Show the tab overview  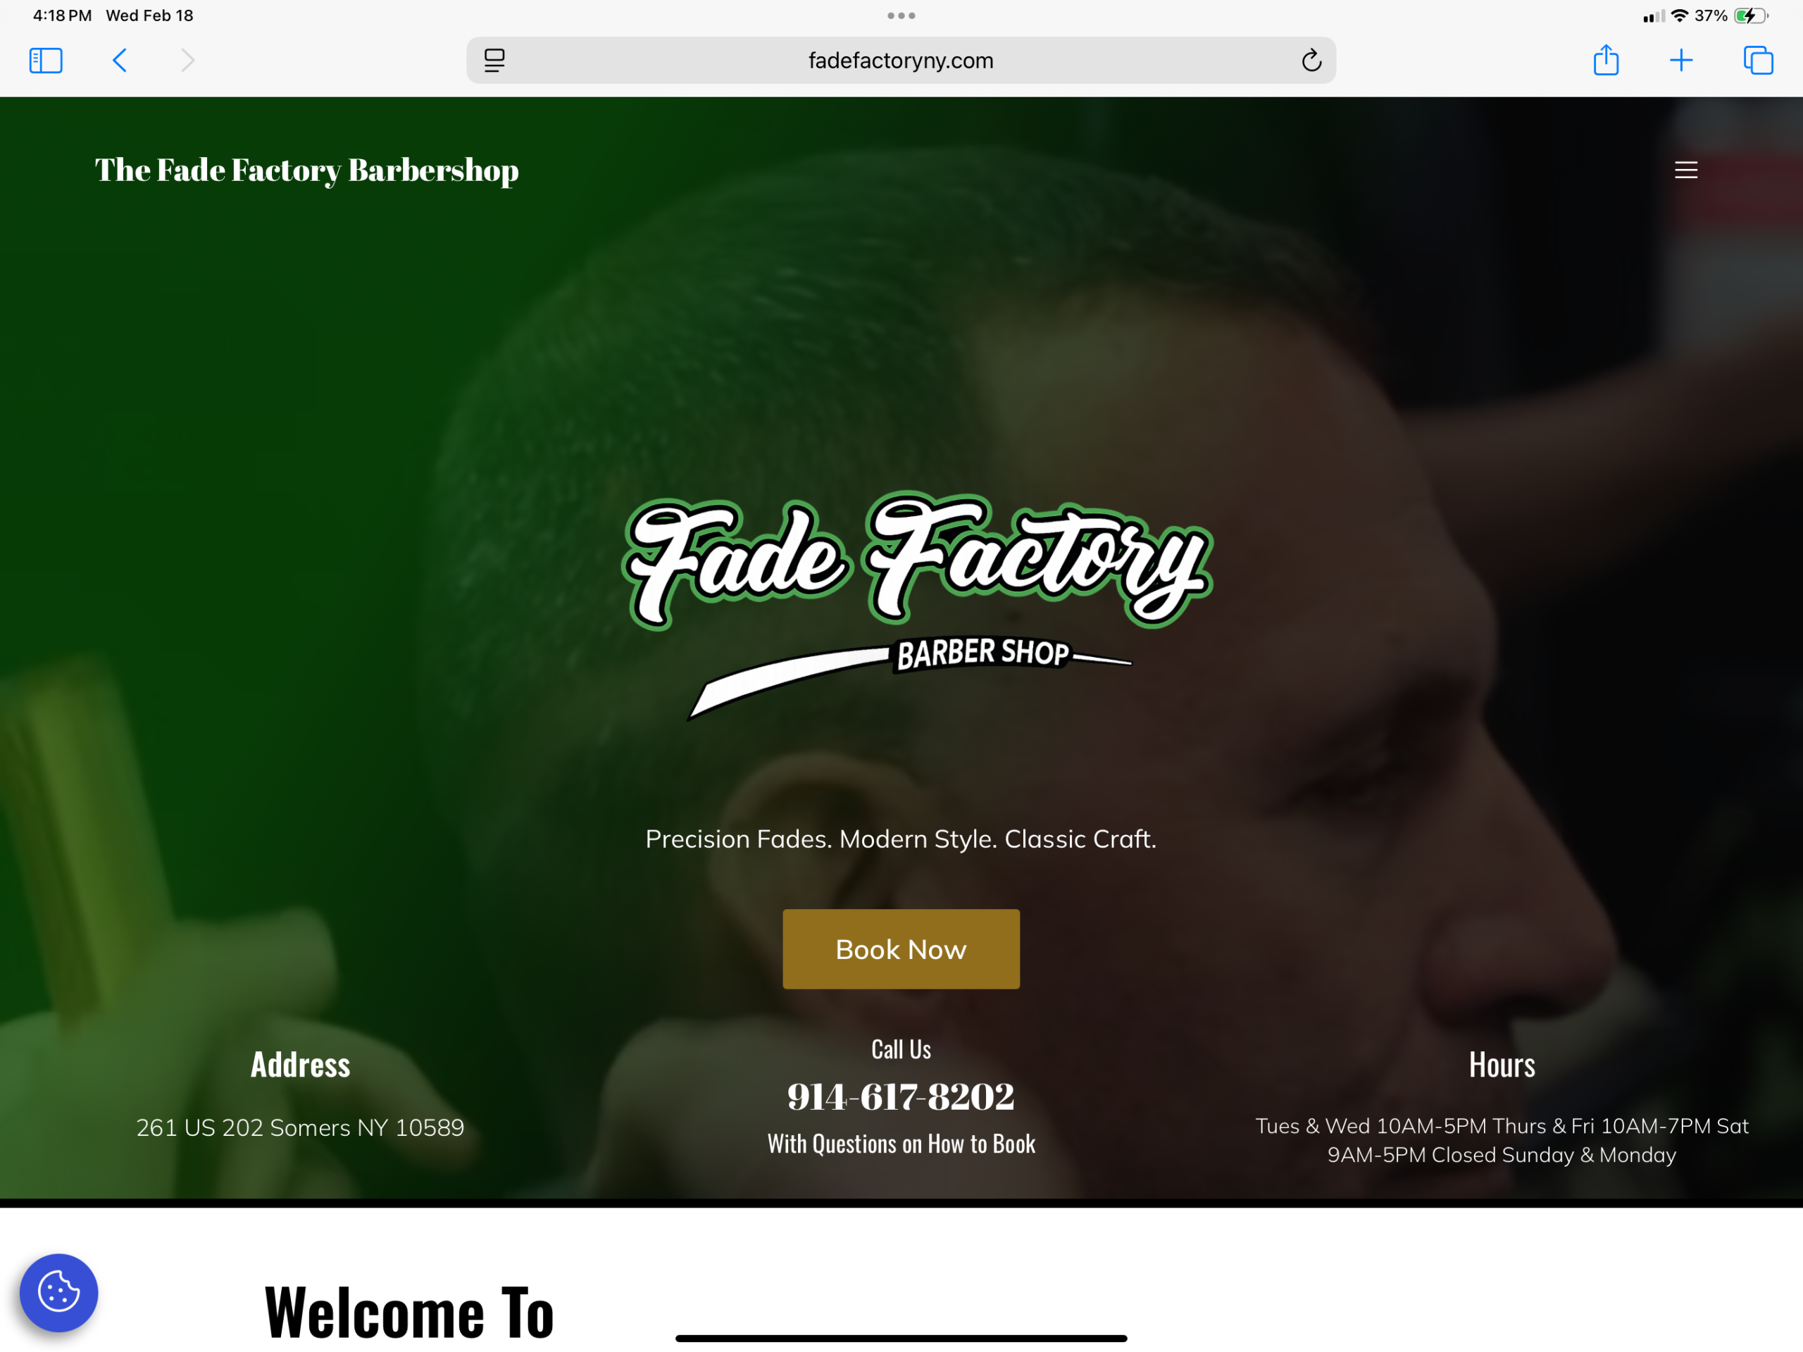click(1757, 61)
